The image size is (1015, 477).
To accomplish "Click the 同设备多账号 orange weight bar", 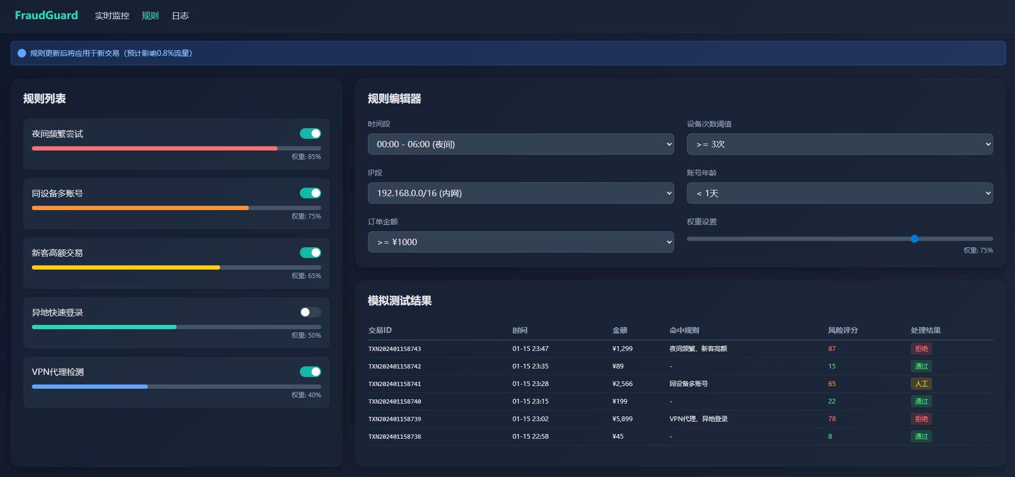I will point(140,208).
